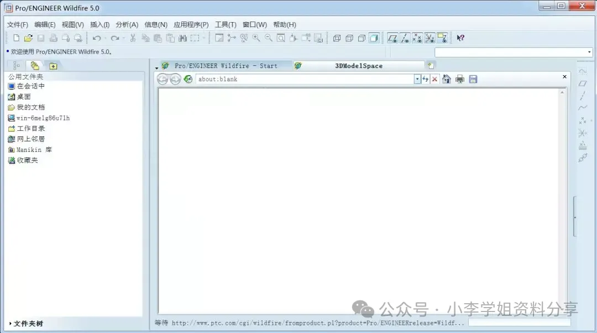Open the 工作目录 working directory
597x333 pixels.
[x=27, y=128]
